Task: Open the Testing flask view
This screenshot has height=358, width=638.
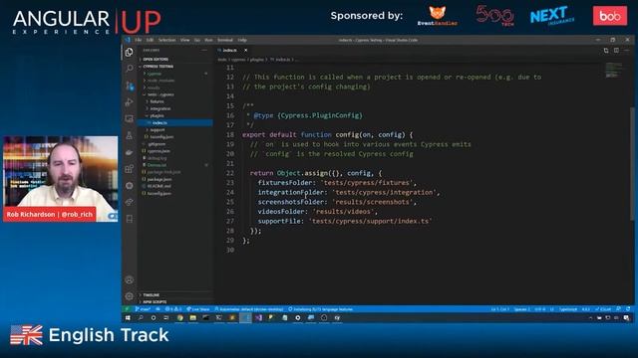Action: (130, 135)
